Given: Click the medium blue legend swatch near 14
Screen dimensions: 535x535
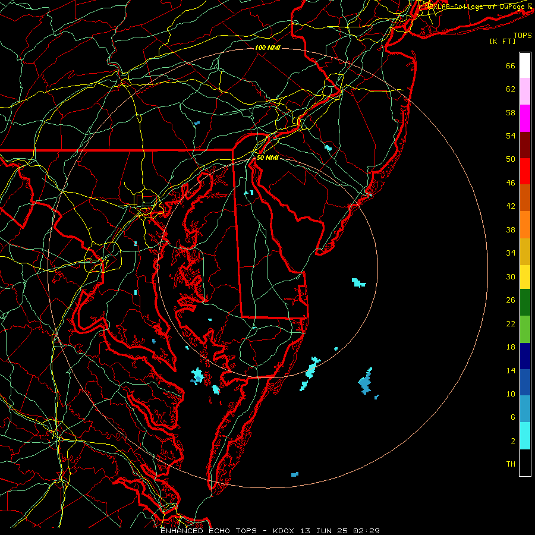Looking at the screenshot, I should pos(525,382).
